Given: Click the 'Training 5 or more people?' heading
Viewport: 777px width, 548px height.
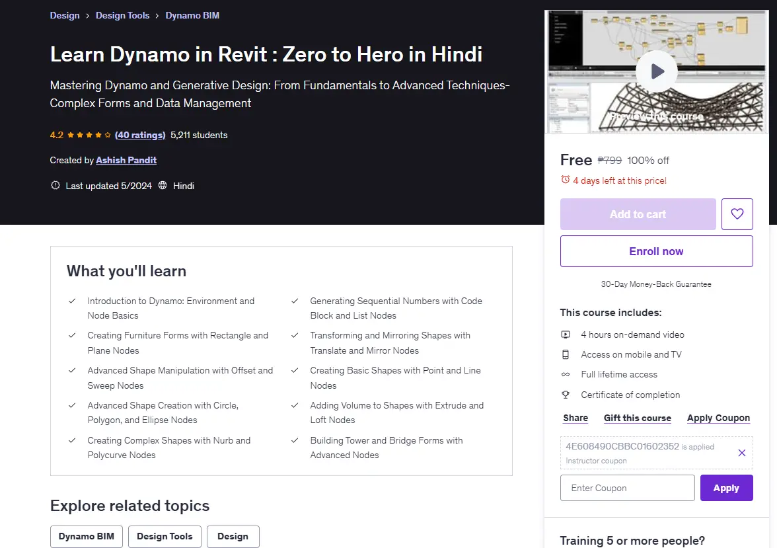Looking at the screenshot, I should click(x=632, y=541).
